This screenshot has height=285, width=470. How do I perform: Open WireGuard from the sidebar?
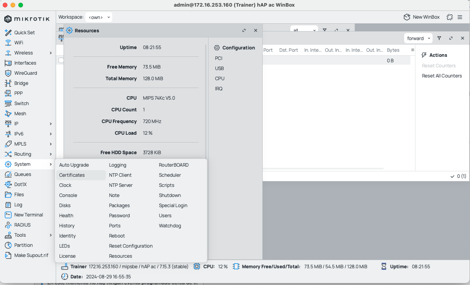(x=25, y=73)
